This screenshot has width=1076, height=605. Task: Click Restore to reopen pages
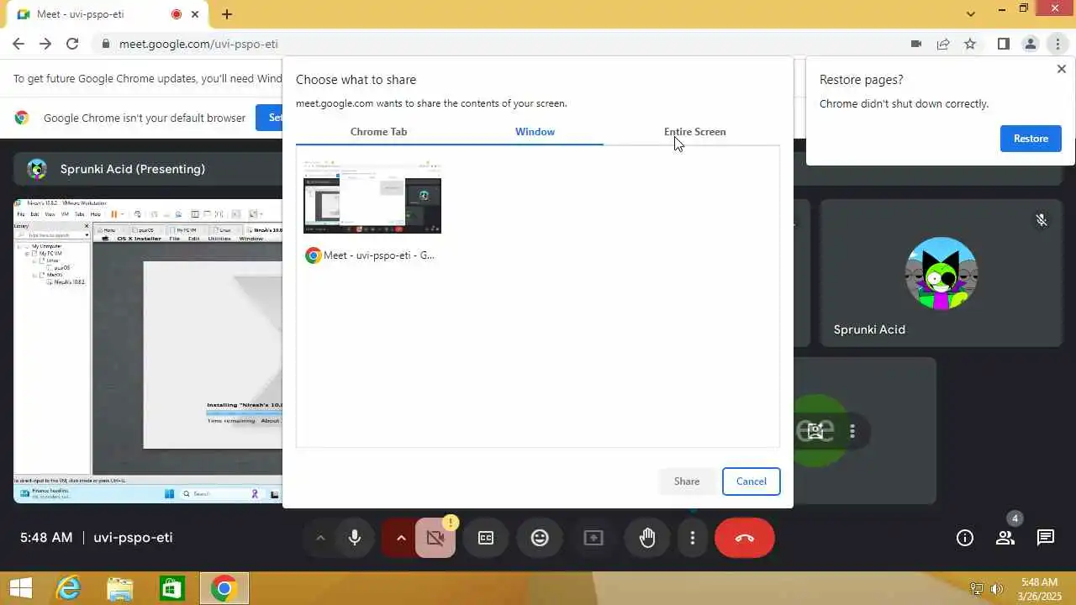point(1031,139)
